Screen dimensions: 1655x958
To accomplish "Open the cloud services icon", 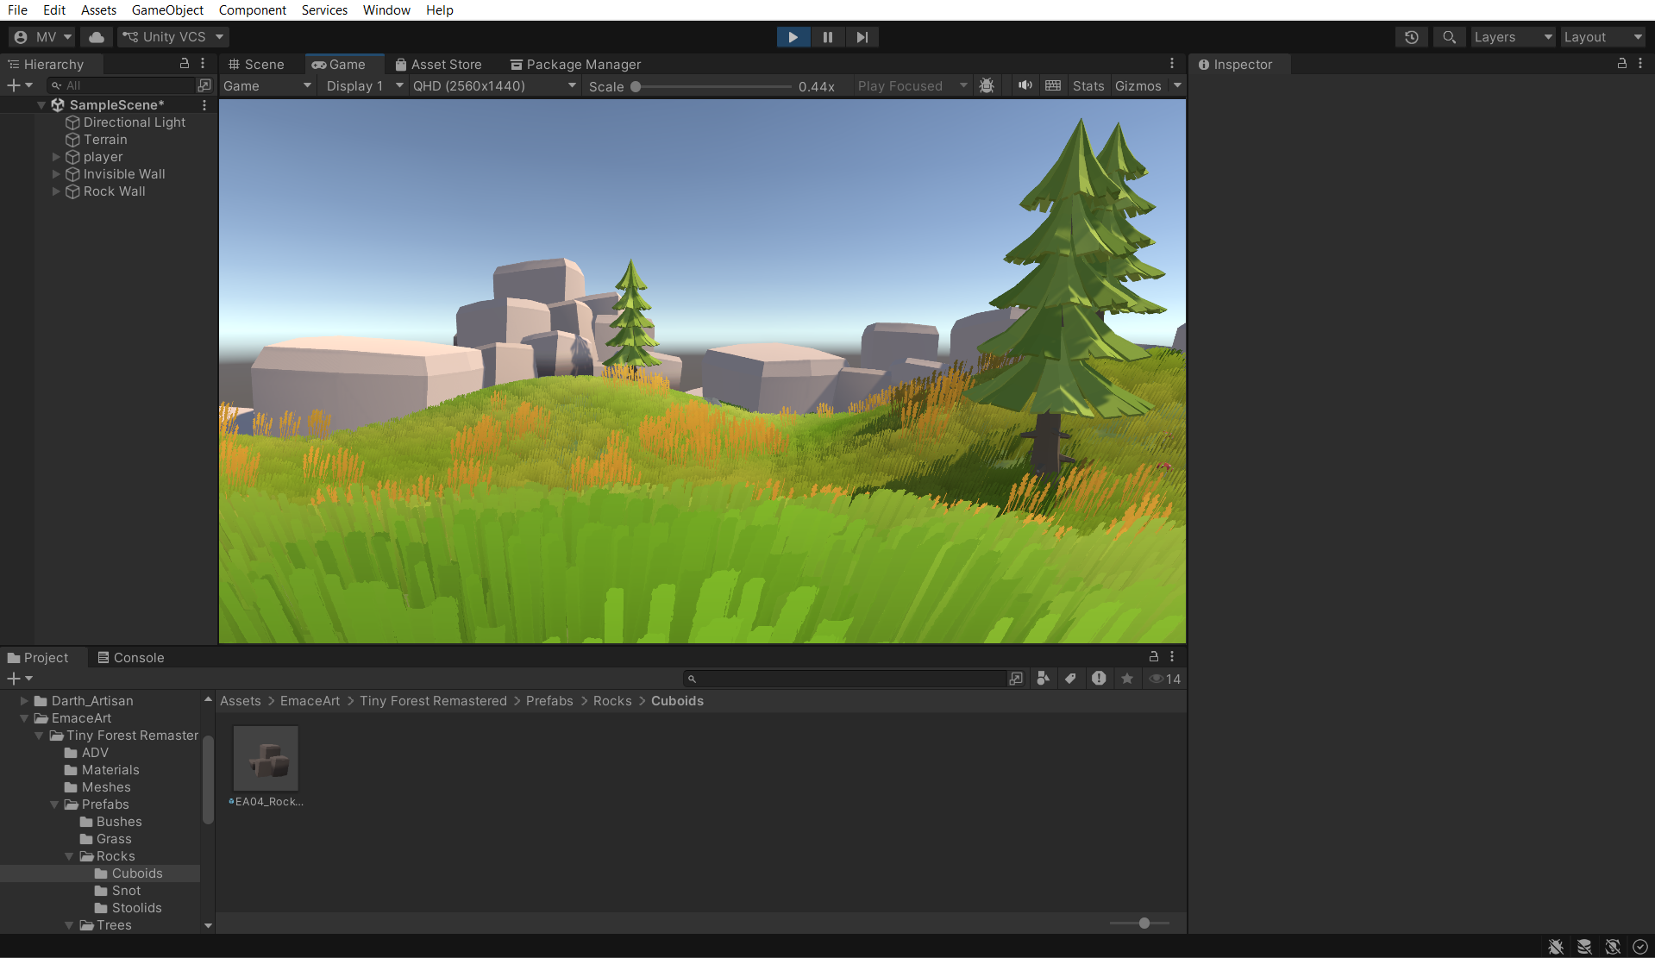I will click(x=97, y=37).
